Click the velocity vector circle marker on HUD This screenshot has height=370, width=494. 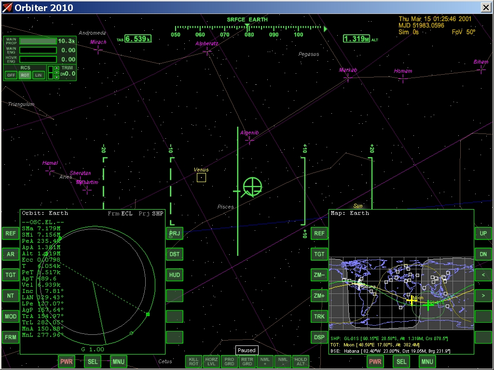(x=252, y=186)
